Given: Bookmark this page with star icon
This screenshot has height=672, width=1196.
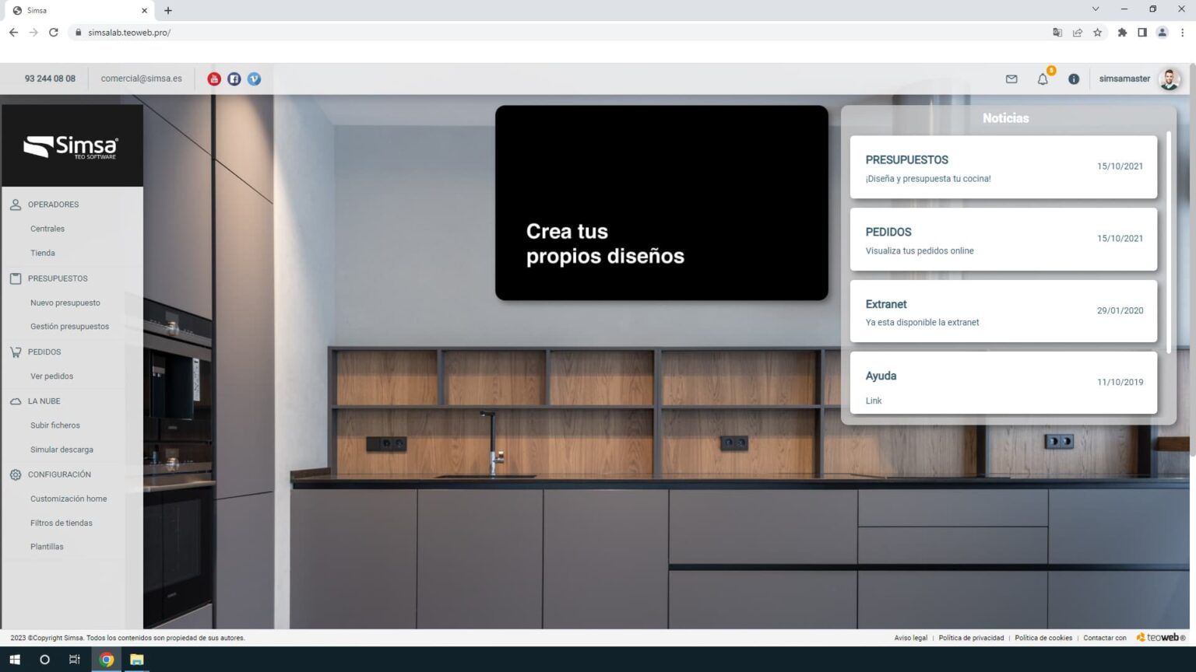Looking at the screenshot, I should click(1098, 33).
